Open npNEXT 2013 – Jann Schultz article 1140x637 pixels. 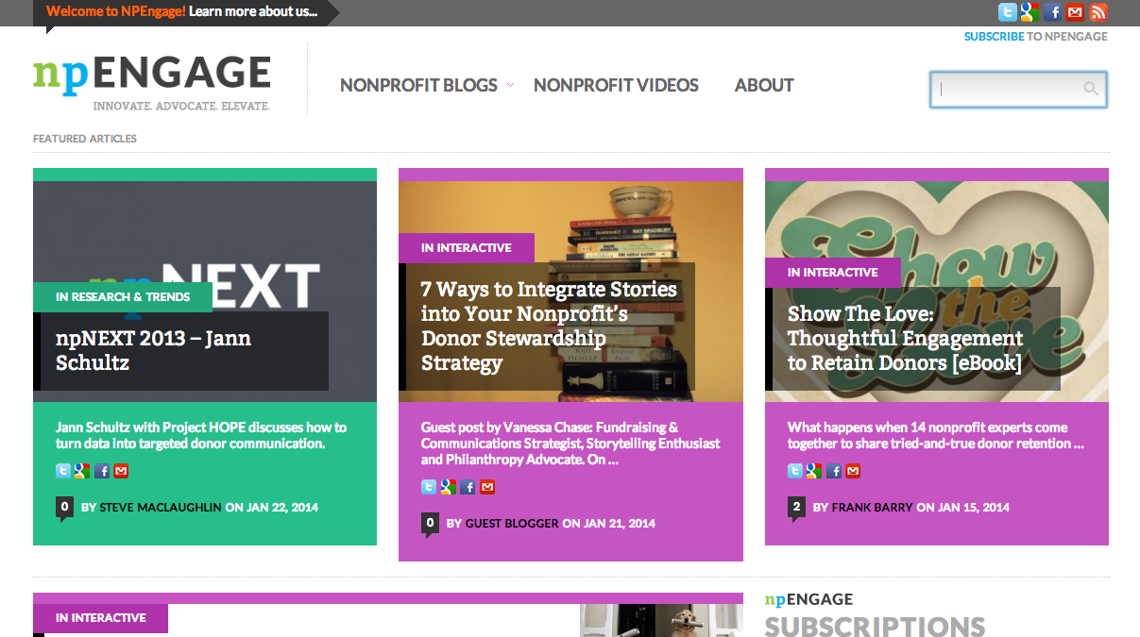tap(153, 350)
